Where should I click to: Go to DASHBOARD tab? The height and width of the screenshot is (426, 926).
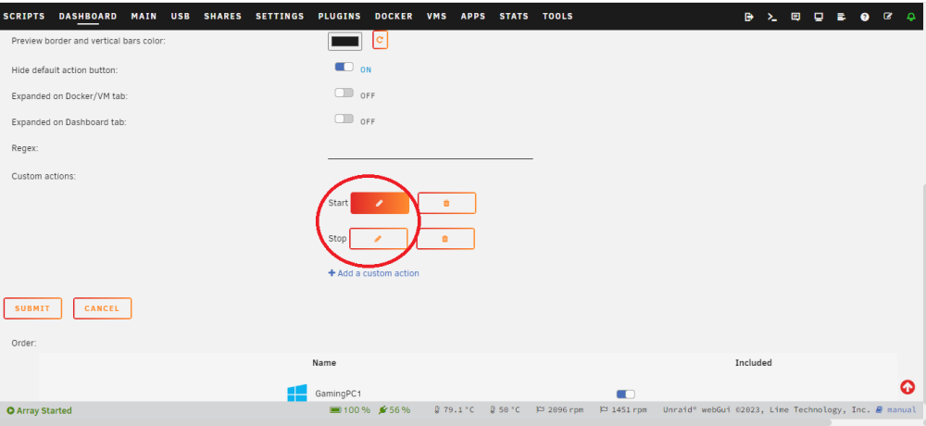click(x=88, y=17)
